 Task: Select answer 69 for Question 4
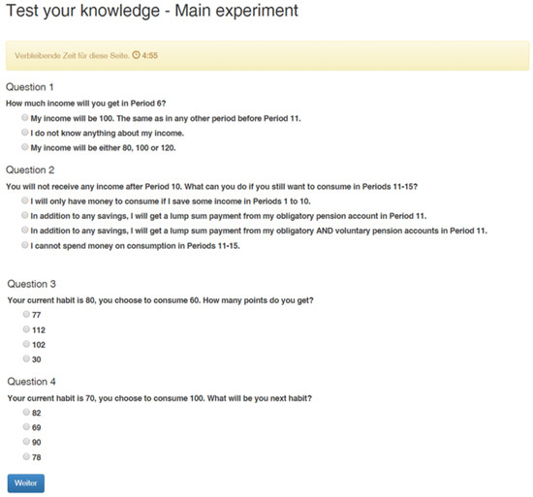(x=26, y=426)
